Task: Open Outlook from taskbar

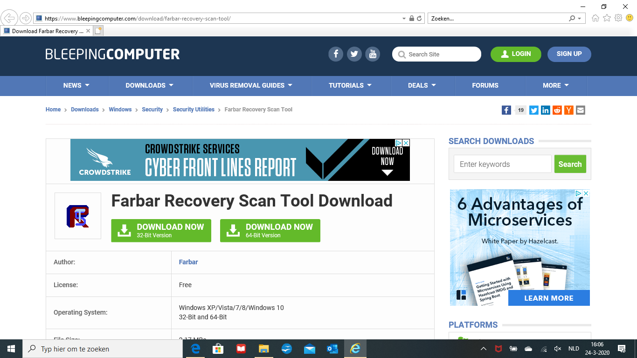Action: [x=332, y=349]
